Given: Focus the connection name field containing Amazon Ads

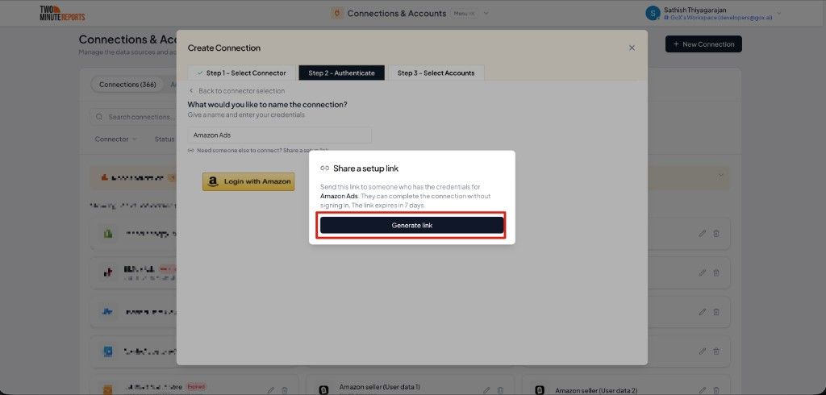Looking at the screenshot, I should coord(280,135).
